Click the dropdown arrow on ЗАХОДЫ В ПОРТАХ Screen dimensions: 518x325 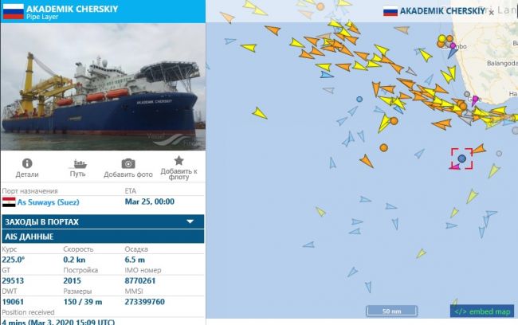point(190,221)
